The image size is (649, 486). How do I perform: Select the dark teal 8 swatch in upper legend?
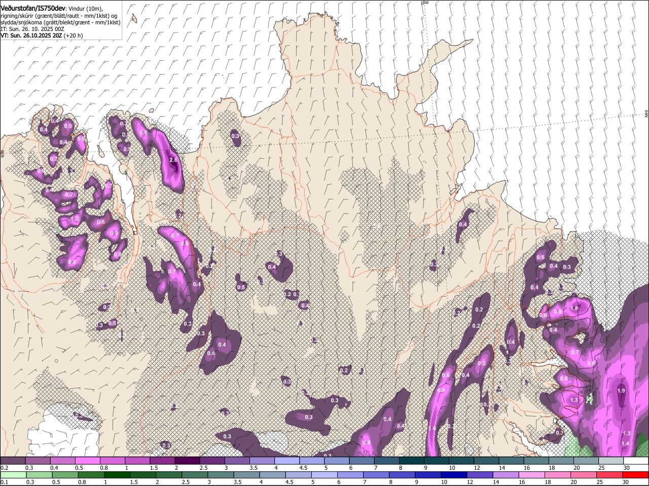click(411, 461)
